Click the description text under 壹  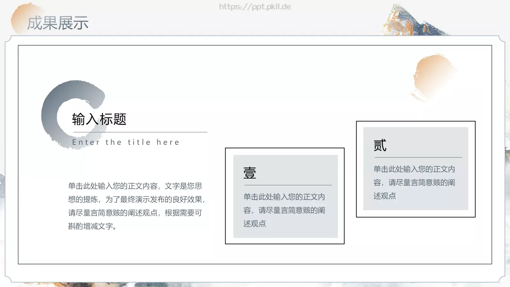[x=284, y=210]
